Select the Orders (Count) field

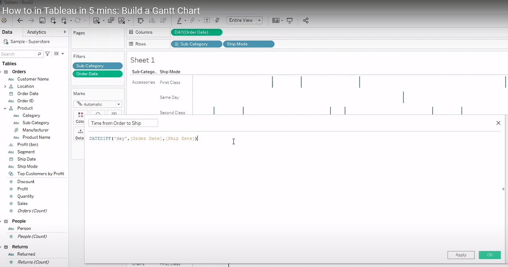(32, 211)
